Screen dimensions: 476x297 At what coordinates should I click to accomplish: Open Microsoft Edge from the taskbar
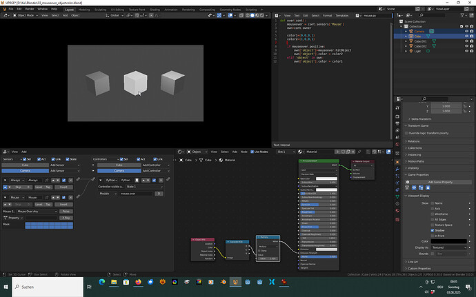pyautogui.click(x=101, y=282)
